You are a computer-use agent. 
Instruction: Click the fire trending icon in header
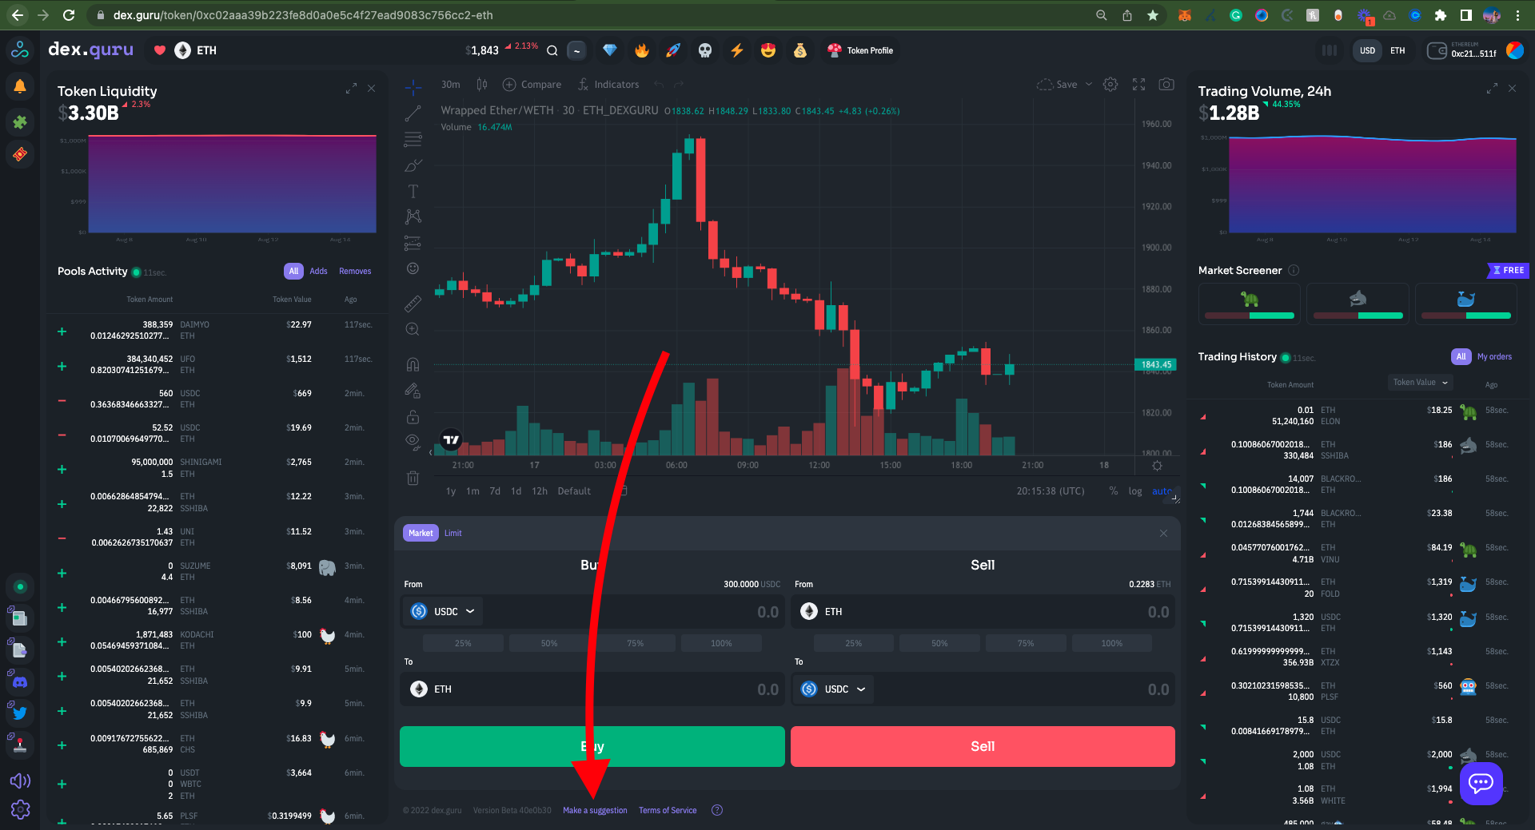[x=641, y=50]
